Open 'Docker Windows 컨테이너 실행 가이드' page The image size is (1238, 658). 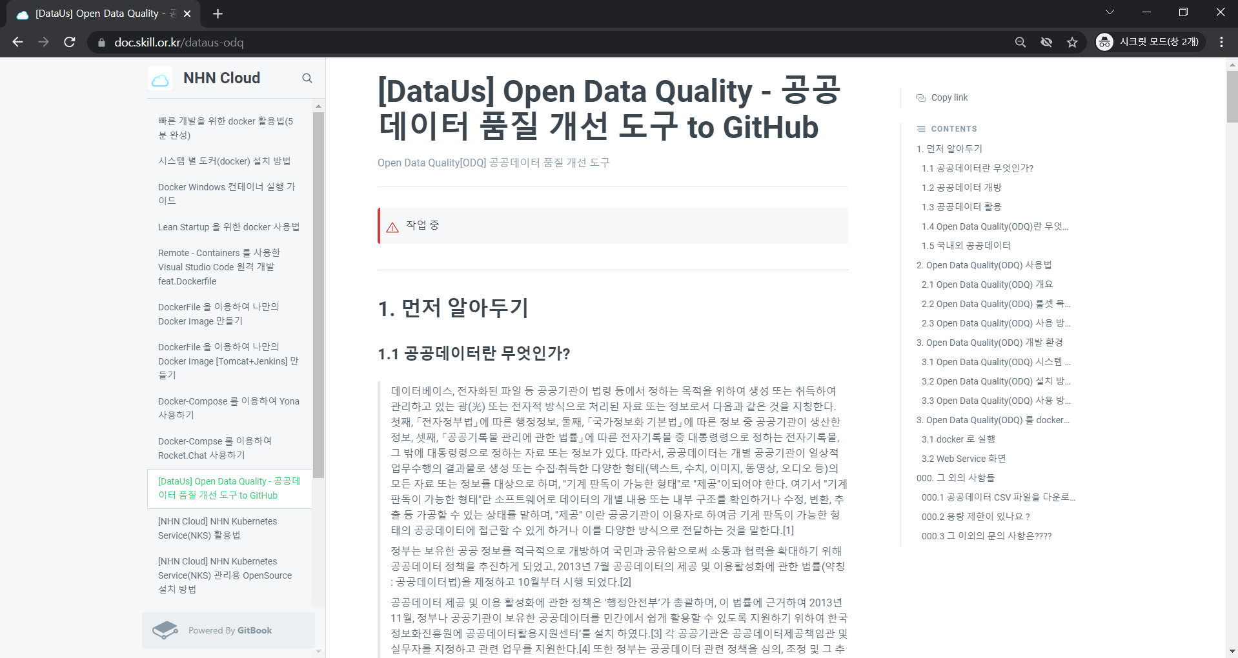point(228,194)
